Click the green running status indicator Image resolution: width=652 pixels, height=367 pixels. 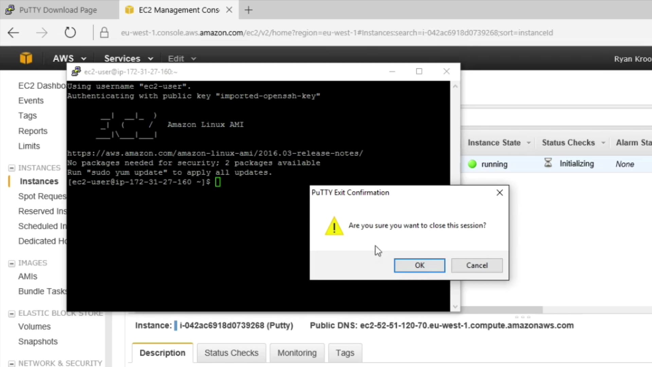472,164
